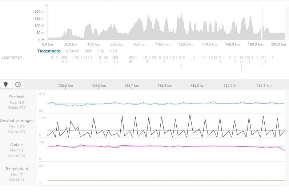Click the 185,6 km axis tick

pyautogui.click(x=99, y=86)
